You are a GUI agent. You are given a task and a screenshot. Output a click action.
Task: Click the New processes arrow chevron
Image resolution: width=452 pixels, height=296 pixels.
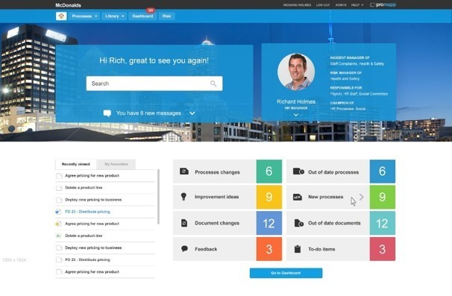[x=362, y=197]
